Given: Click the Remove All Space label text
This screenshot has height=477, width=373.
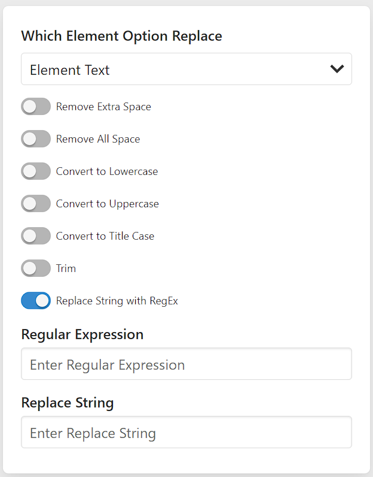Looking at the screenshot, I should (98, 139).
